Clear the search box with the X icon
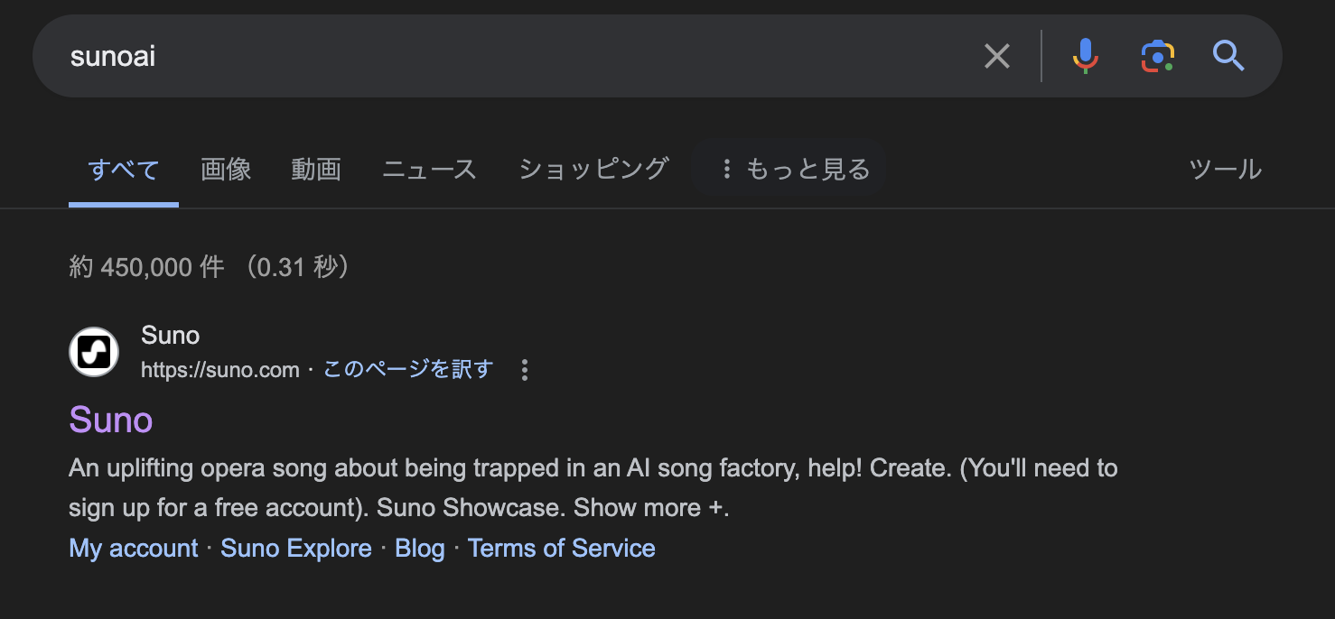Viewport: 1335px width, 619px height. tap(996, 57)
